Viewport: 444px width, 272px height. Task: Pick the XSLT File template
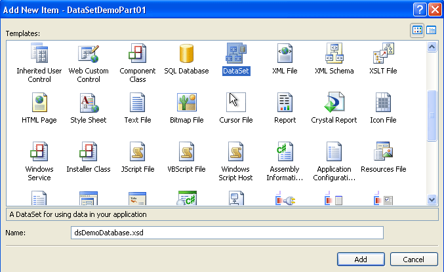click(383, 59)
